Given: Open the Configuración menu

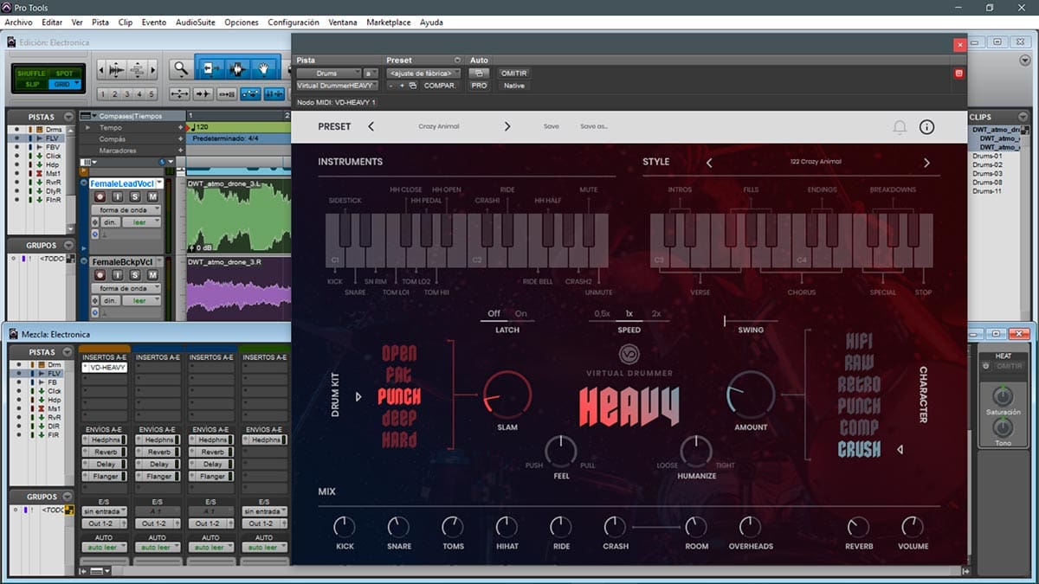Looking at the screenshot, I should click(x=294, y=22).
